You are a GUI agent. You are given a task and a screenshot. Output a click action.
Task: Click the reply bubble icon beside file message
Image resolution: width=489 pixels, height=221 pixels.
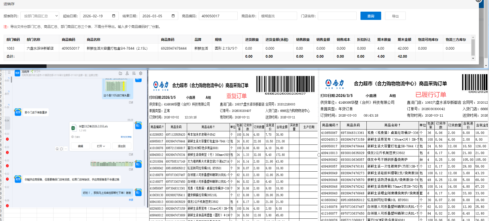tap(62, 149)
